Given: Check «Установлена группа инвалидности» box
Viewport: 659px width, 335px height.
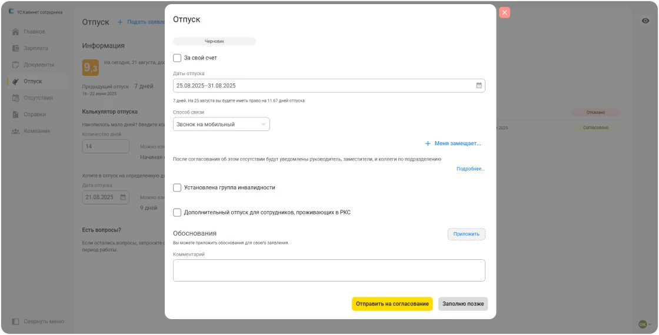Looking at the screenshot, I should click(x=177, y=187).
